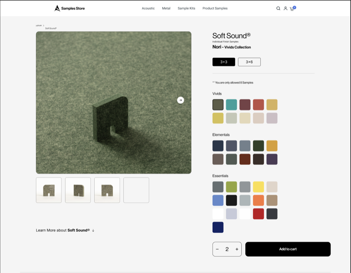Select the navy Elementals swatch
351x273 pixels.
point(218,146)
